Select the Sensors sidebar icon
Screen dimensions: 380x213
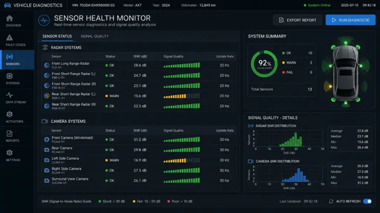click(9, 57)
